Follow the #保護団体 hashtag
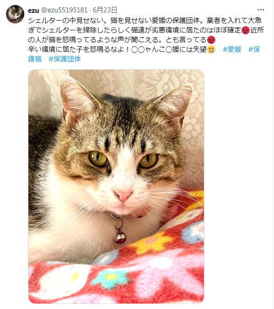This screenshot has height=309, width=274. (65, 59)
